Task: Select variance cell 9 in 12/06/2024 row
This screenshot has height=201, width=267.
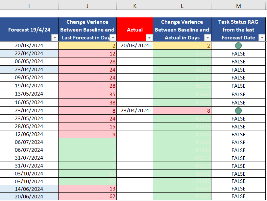Action: [87, 134]
